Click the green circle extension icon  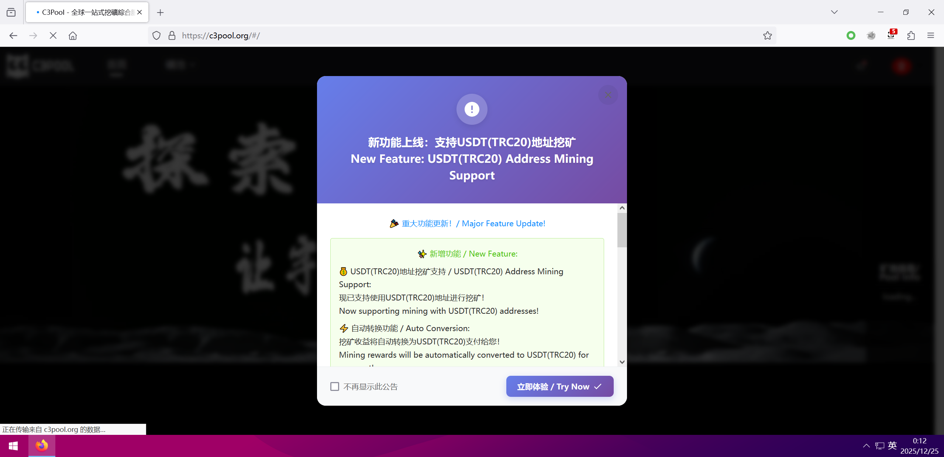tap(851, 35)
